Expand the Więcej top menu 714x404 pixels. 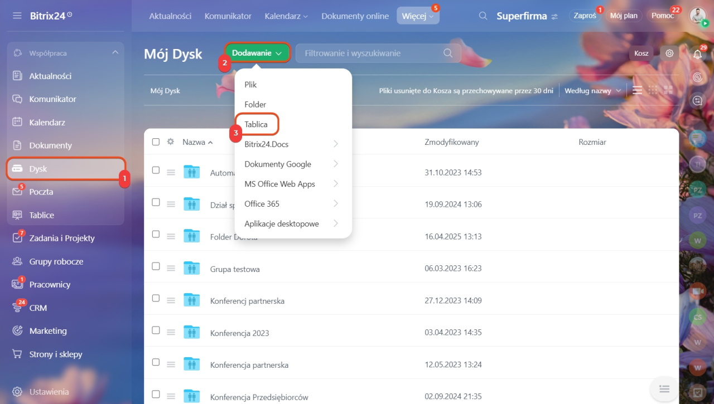[x=418, y=16]
